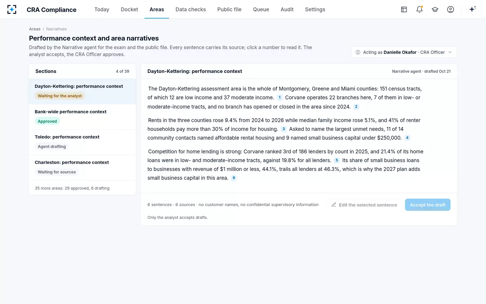Switch to the Docket tab
Screen dimensions: 486x304
(x=129, y=9)
